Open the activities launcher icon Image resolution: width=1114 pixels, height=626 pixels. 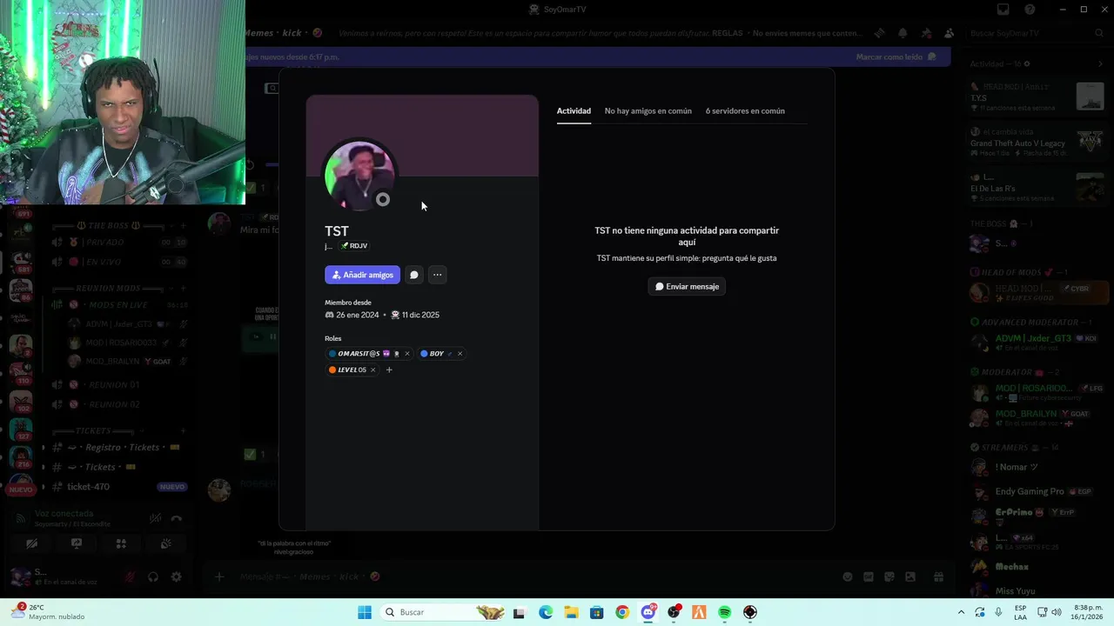point(121,544)
